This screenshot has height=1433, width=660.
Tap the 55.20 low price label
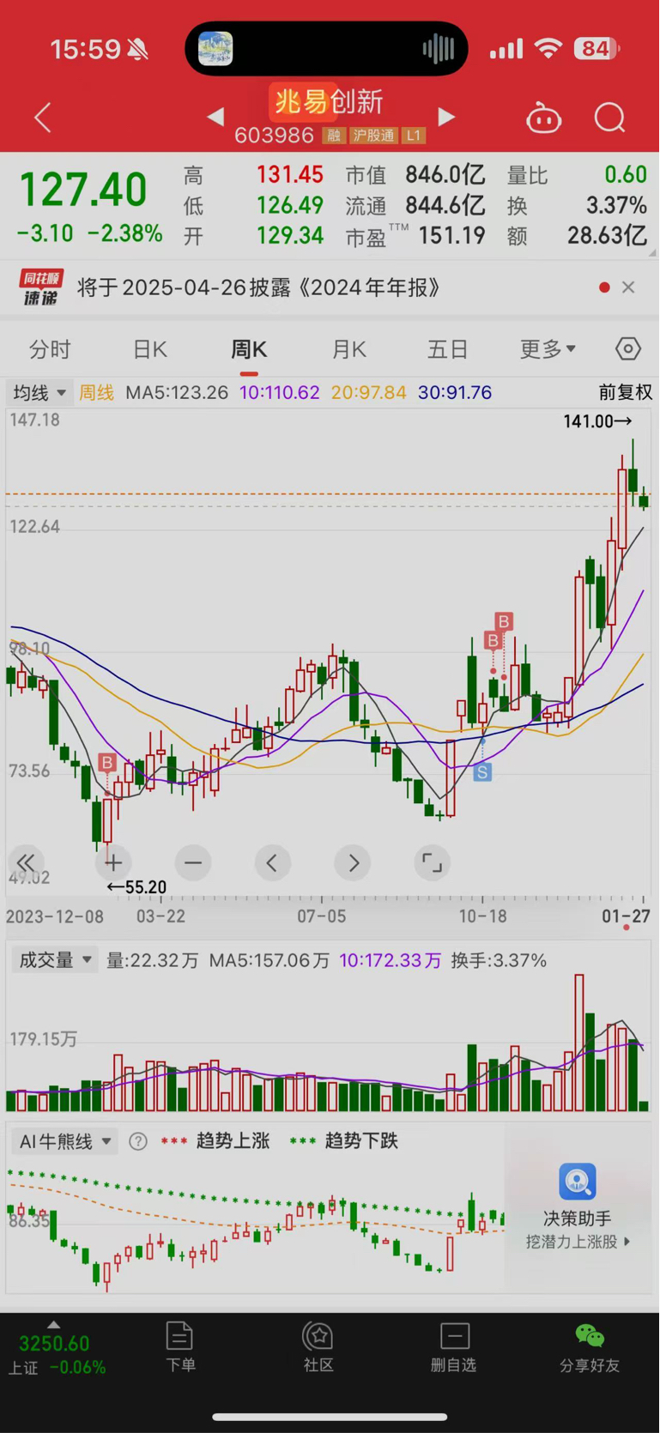[x=136, y=887]
